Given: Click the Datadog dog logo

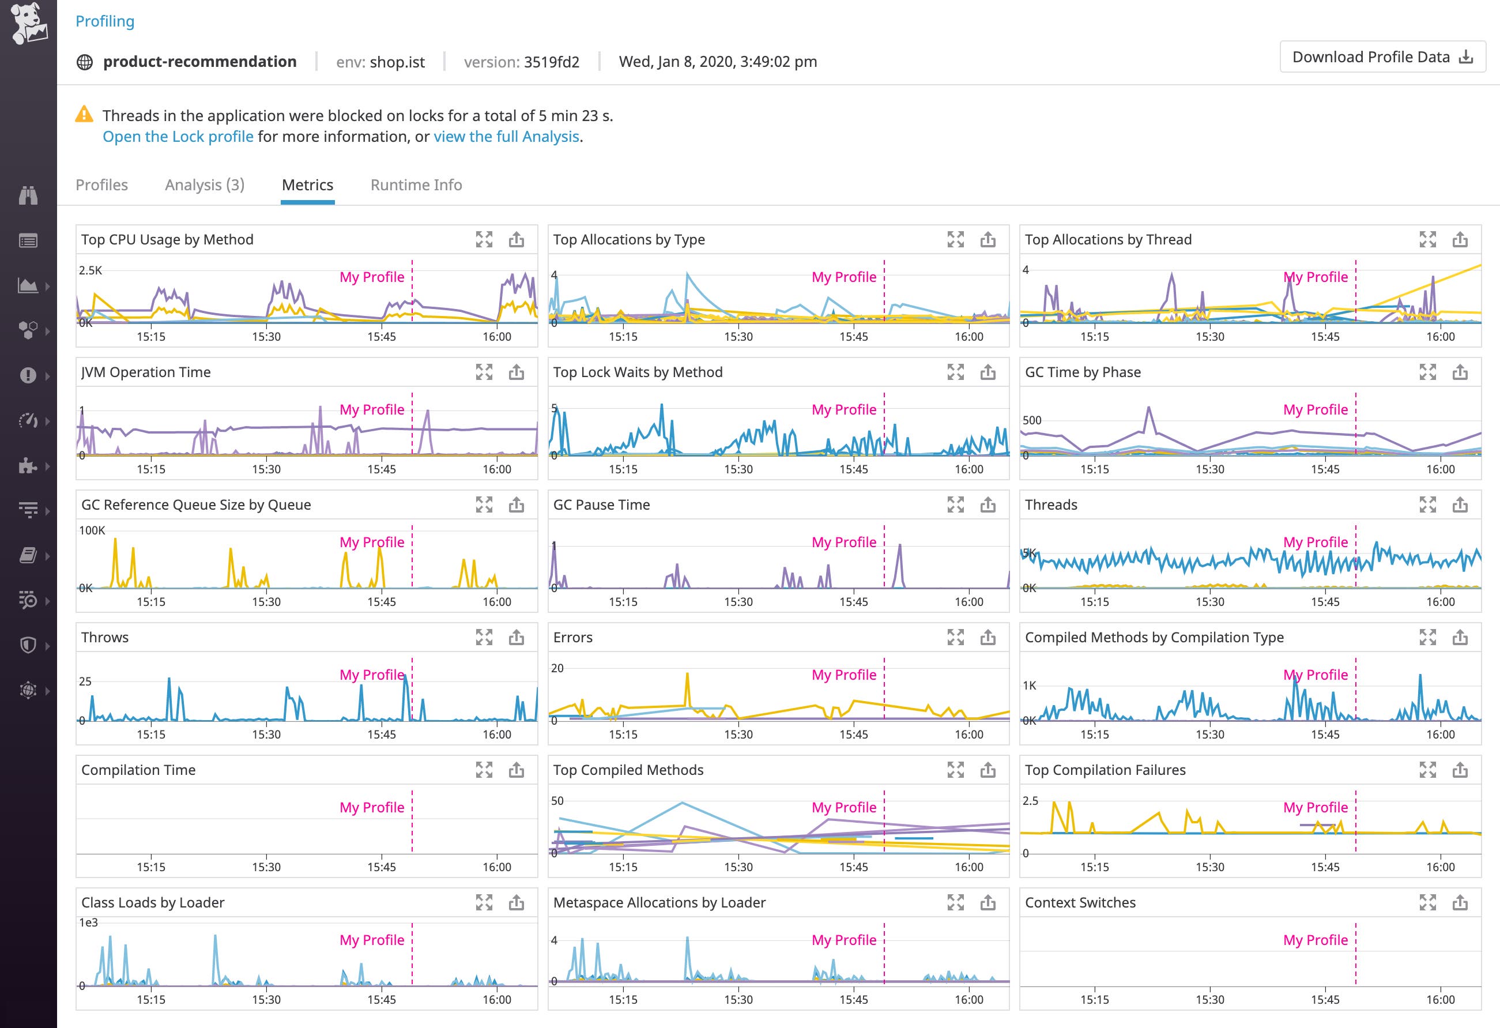Looking at the screenshot, I should pos(29,24).
